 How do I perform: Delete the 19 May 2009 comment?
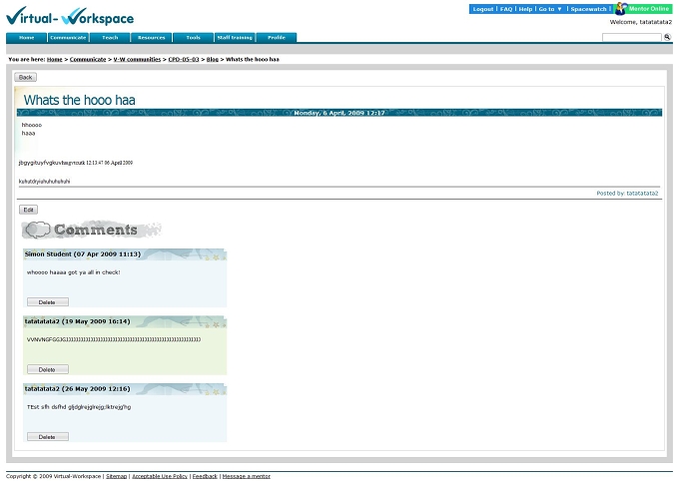48,369
